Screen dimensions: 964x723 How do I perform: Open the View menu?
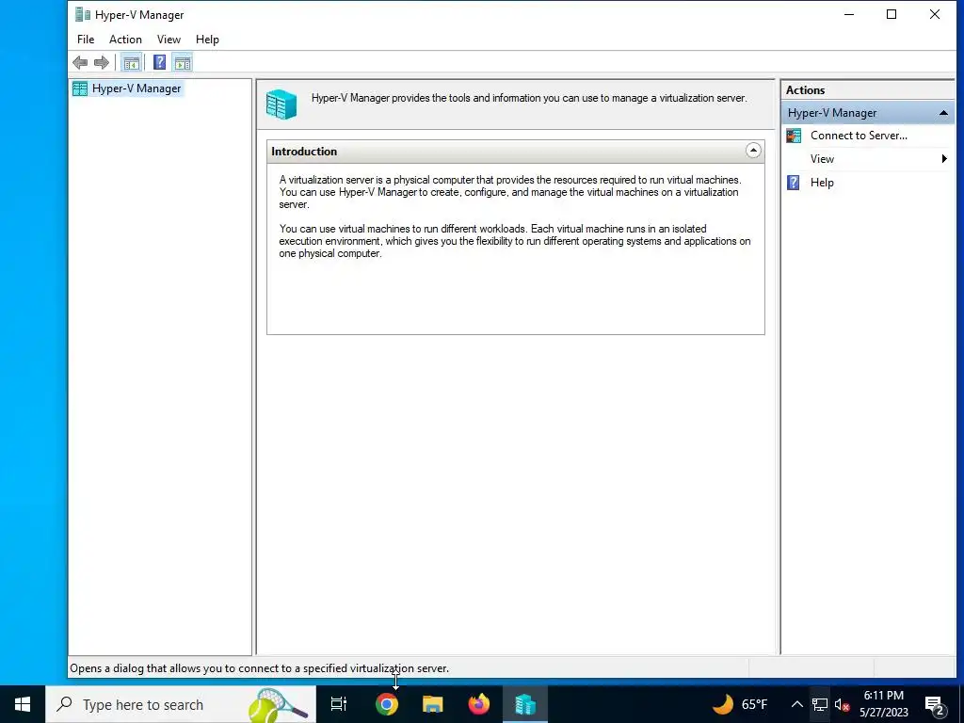coord(169,40)
